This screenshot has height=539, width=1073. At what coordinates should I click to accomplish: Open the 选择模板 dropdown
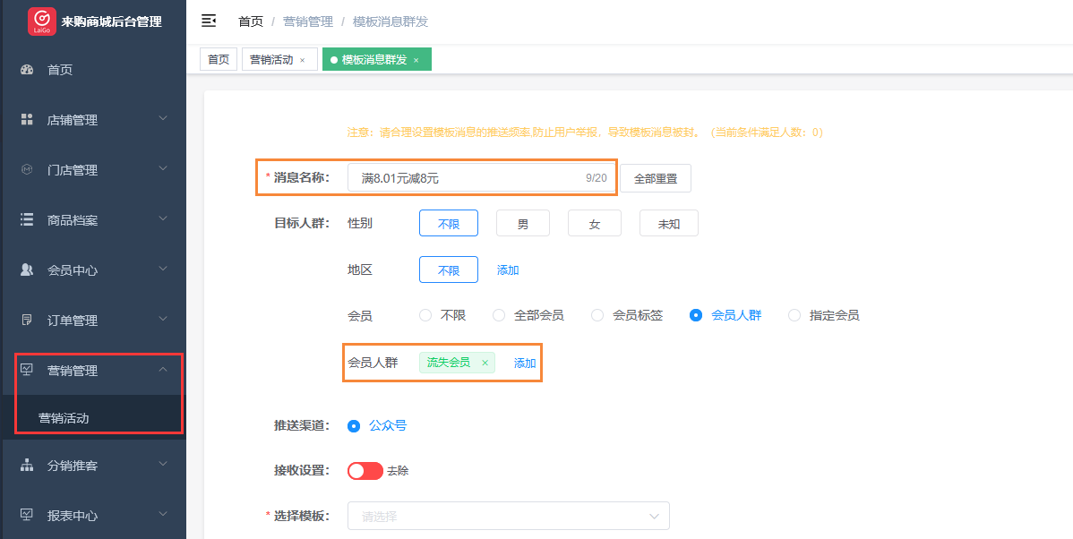point(508,517)
